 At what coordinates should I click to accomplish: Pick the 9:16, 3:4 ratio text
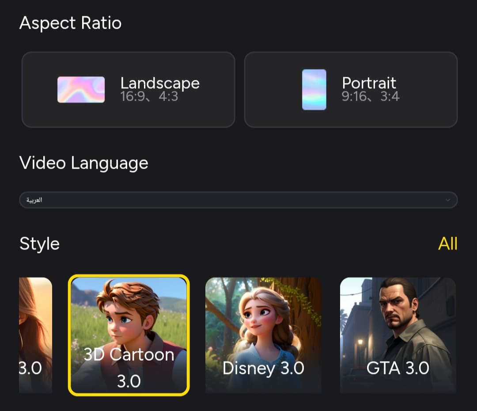[371, 97]
